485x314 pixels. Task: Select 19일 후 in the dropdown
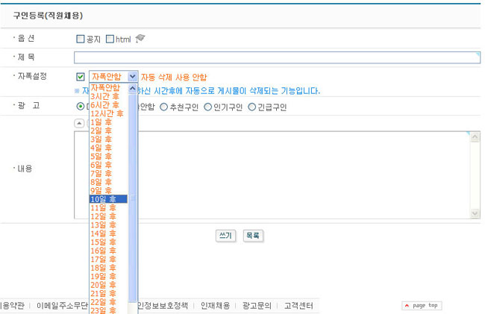108,276
